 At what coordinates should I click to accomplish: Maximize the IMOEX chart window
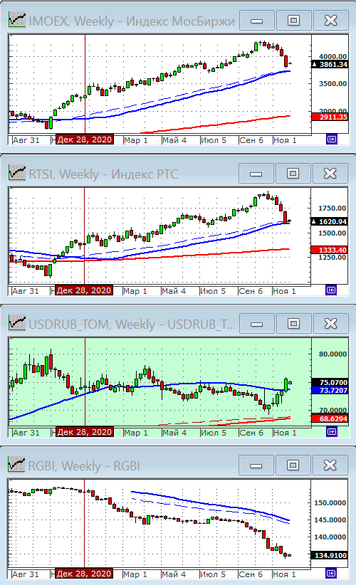click(293, 20)
